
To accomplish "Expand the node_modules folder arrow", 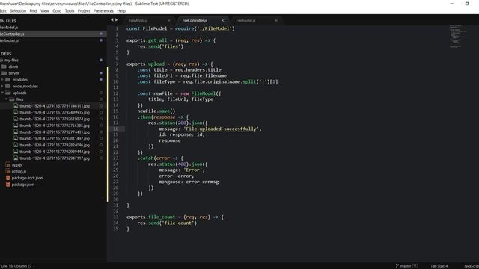I will pyautogui.click(x=2, y=87).
